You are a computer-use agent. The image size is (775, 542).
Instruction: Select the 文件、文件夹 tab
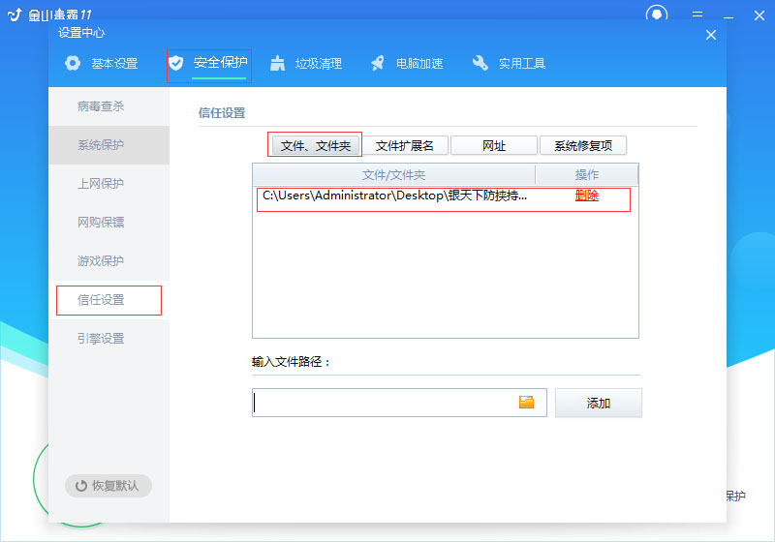coord(316,145)
